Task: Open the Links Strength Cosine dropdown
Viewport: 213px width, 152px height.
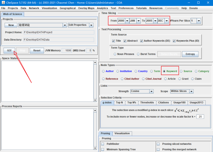Action: 151,91
